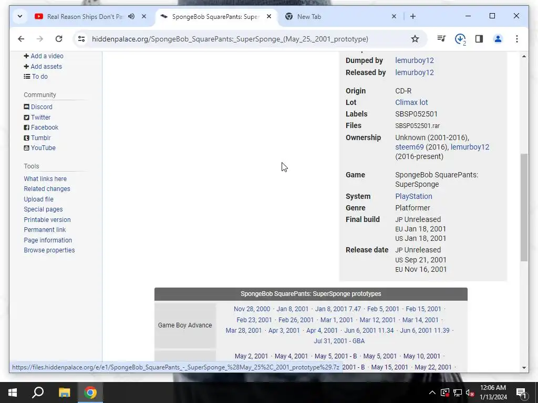This screenshot has width=538, height=403.
Task: Open the Facebook community link
Action: pyautogui.click(x=45, y=128)
